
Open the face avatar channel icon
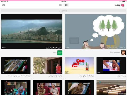(x=123, y=53)
